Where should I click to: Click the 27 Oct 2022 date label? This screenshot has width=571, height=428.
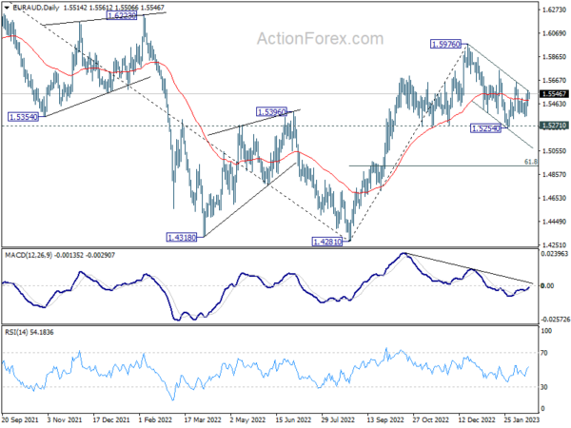coord(431,420)
